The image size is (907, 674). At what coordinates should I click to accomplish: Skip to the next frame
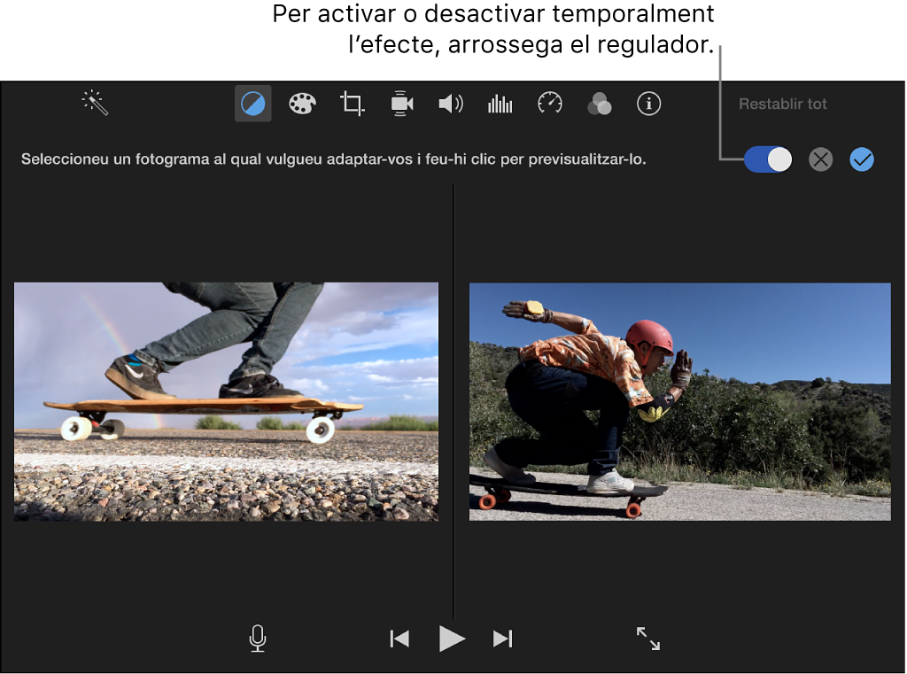click(502, 639)
